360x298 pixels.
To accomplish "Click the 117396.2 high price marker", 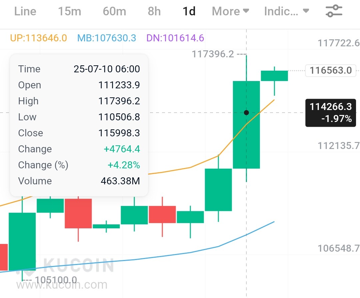I will coord(213,54).
